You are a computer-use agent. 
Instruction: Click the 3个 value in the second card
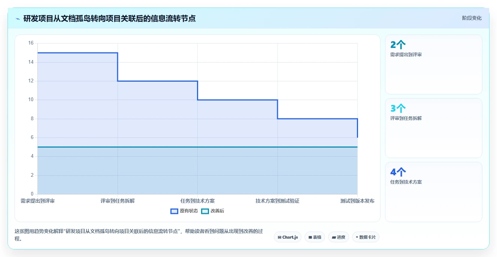click(x=398, y=109)
